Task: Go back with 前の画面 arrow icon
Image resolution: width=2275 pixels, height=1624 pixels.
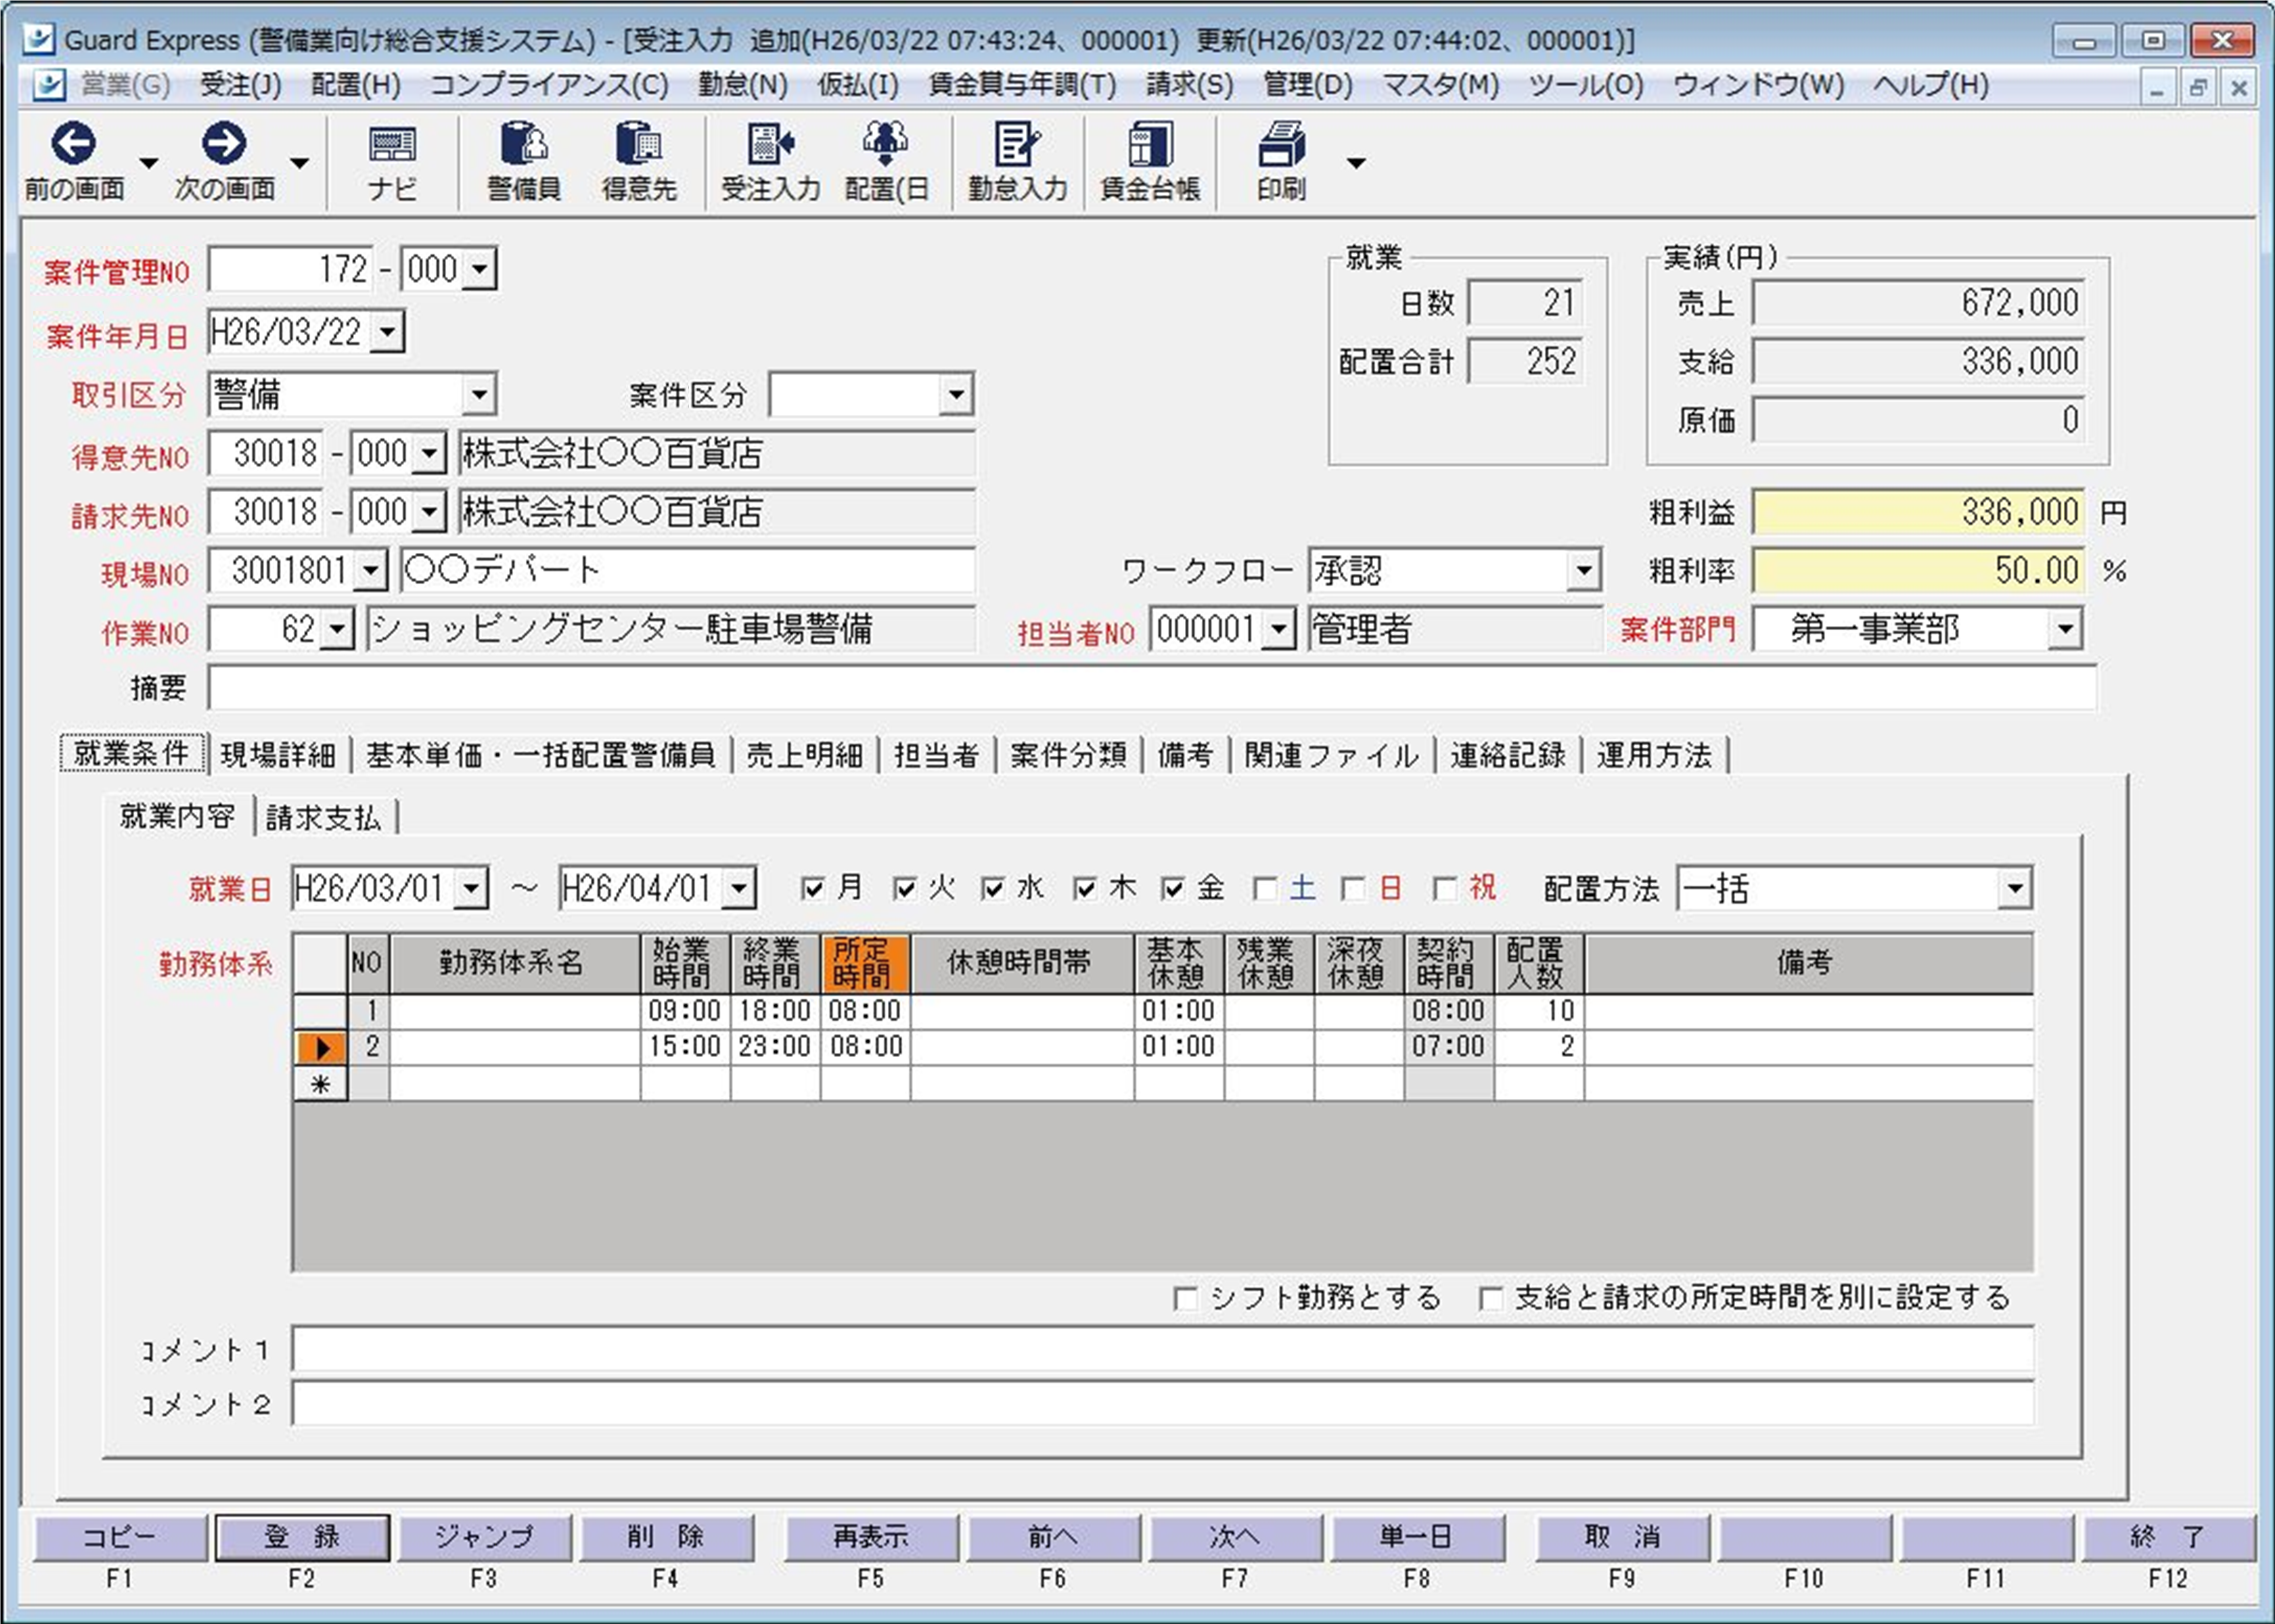Action: click(74, 144)
